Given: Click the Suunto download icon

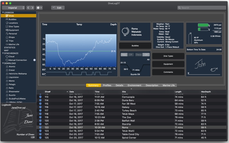Looking at the screenshot, I should coord(7,95).
